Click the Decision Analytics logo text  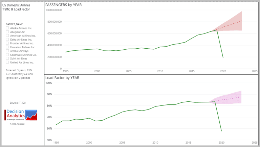[16, 114]
